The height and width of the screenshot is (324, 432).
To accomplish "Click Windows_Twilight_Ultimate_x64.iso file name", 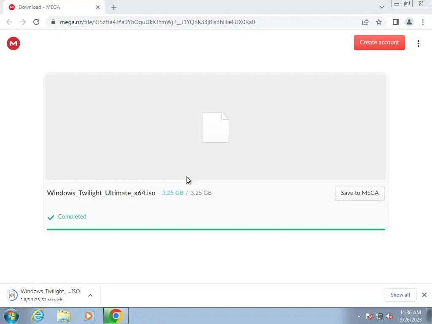I will coord(101,193).
